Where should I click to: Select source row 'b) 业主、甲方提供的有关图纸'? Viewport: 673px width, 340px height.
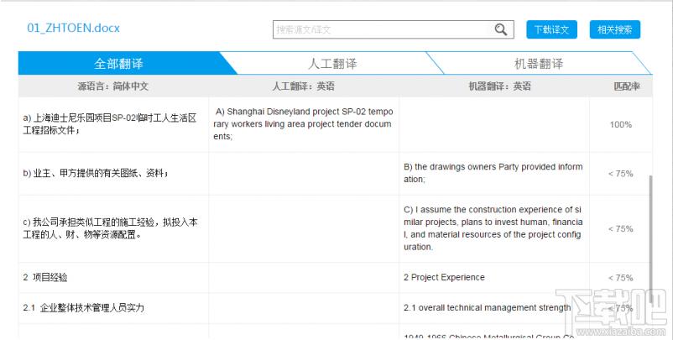point(96,174)
